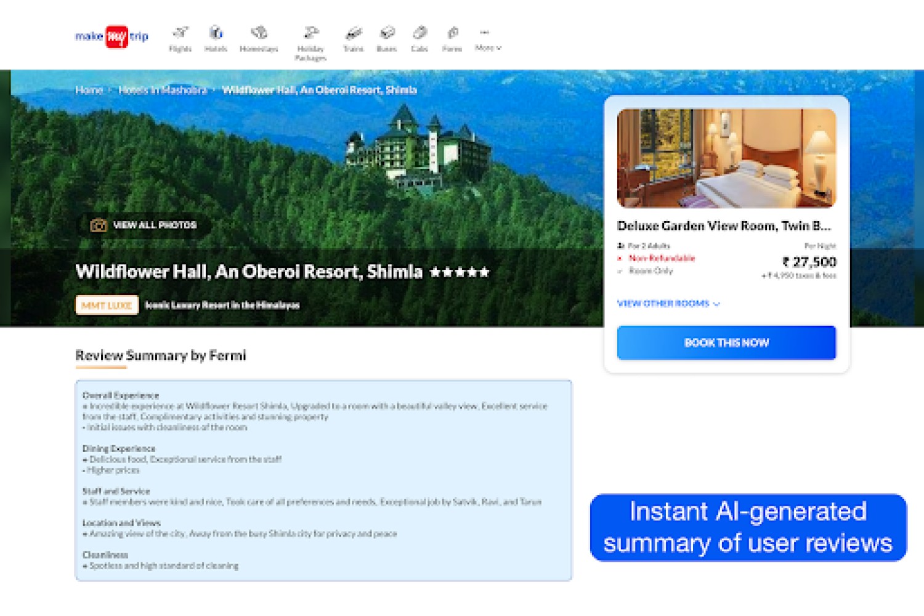
Task: Click Iconic Luxury Resort in the Himalayas tagline
Action: pyautogui.click(x=222, y=305)
